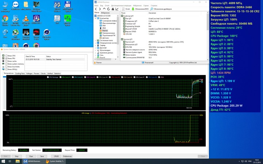Open the Cinebench desktop shortcut
Image resolution: width=263 pixels, height=164 pixels.
[x=47, y=34]
